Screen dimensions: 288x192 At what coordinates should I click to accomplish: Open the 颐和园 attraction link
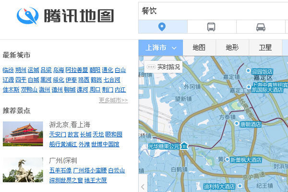[114, 134]
